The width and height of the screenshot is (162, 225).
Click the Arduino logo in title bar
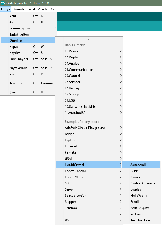3,3
